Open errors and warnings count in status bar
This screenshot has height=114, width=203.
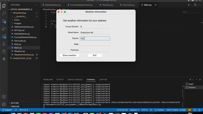(24, 110)
